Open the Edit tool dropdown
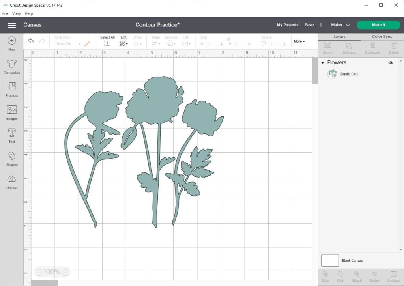Image resolution: width=404 pixels, height=286 pixels. 123,43
